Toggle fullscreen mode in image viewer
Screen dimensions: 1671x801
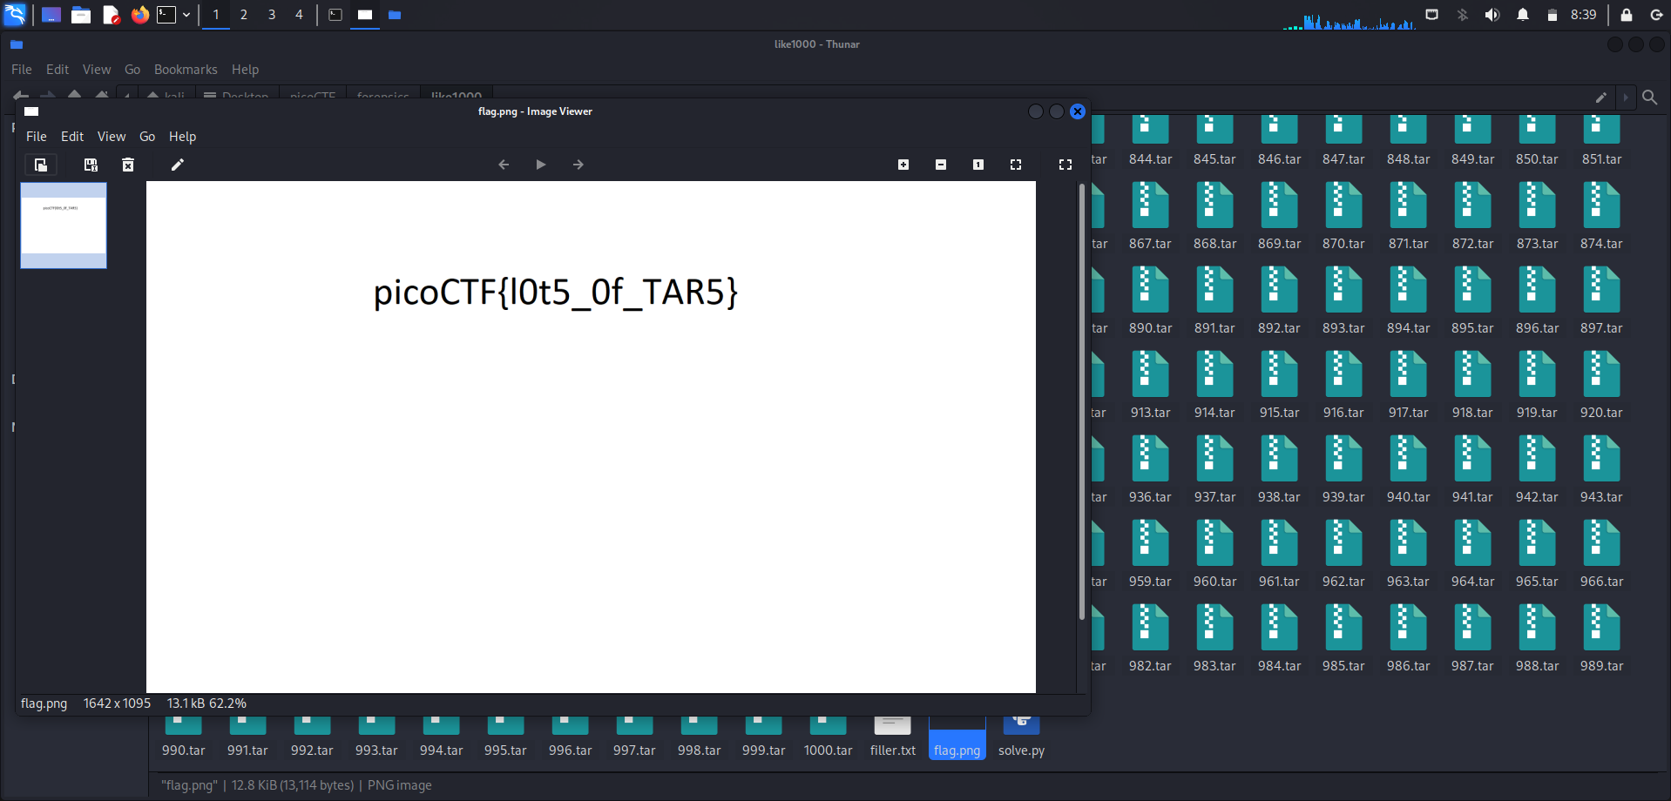pos(1065,165)
